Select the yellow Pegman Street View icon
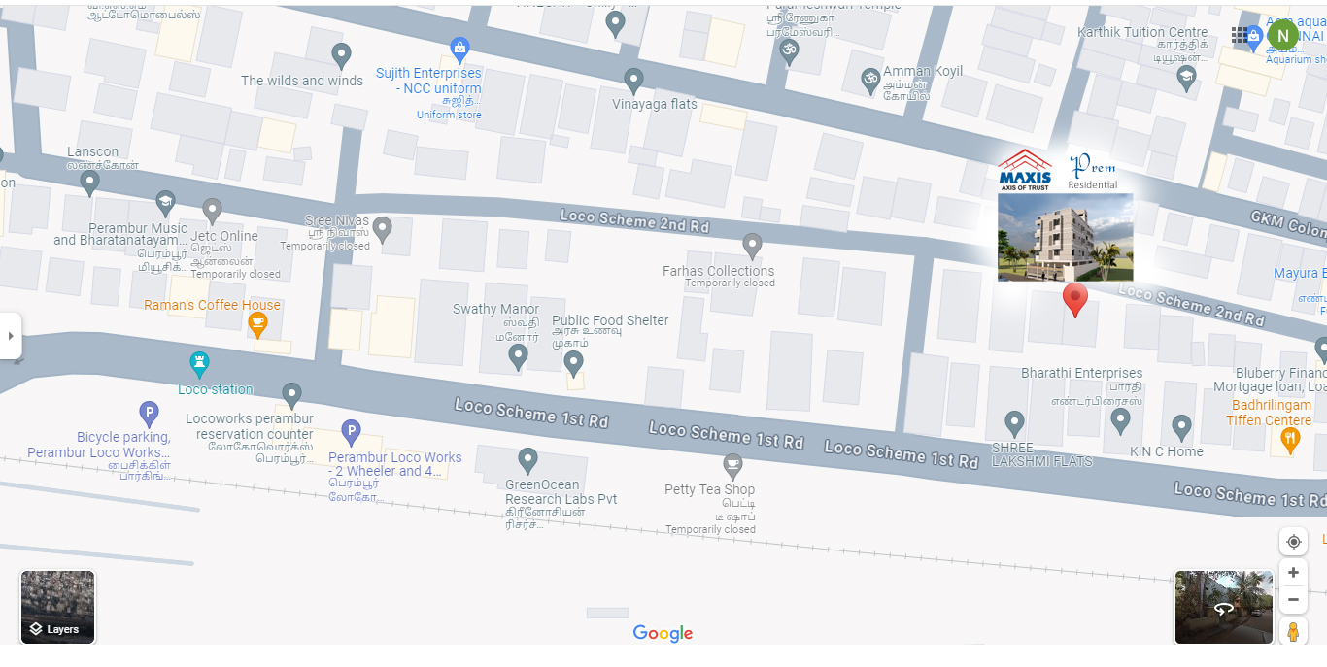 [x=1293, y=632]
